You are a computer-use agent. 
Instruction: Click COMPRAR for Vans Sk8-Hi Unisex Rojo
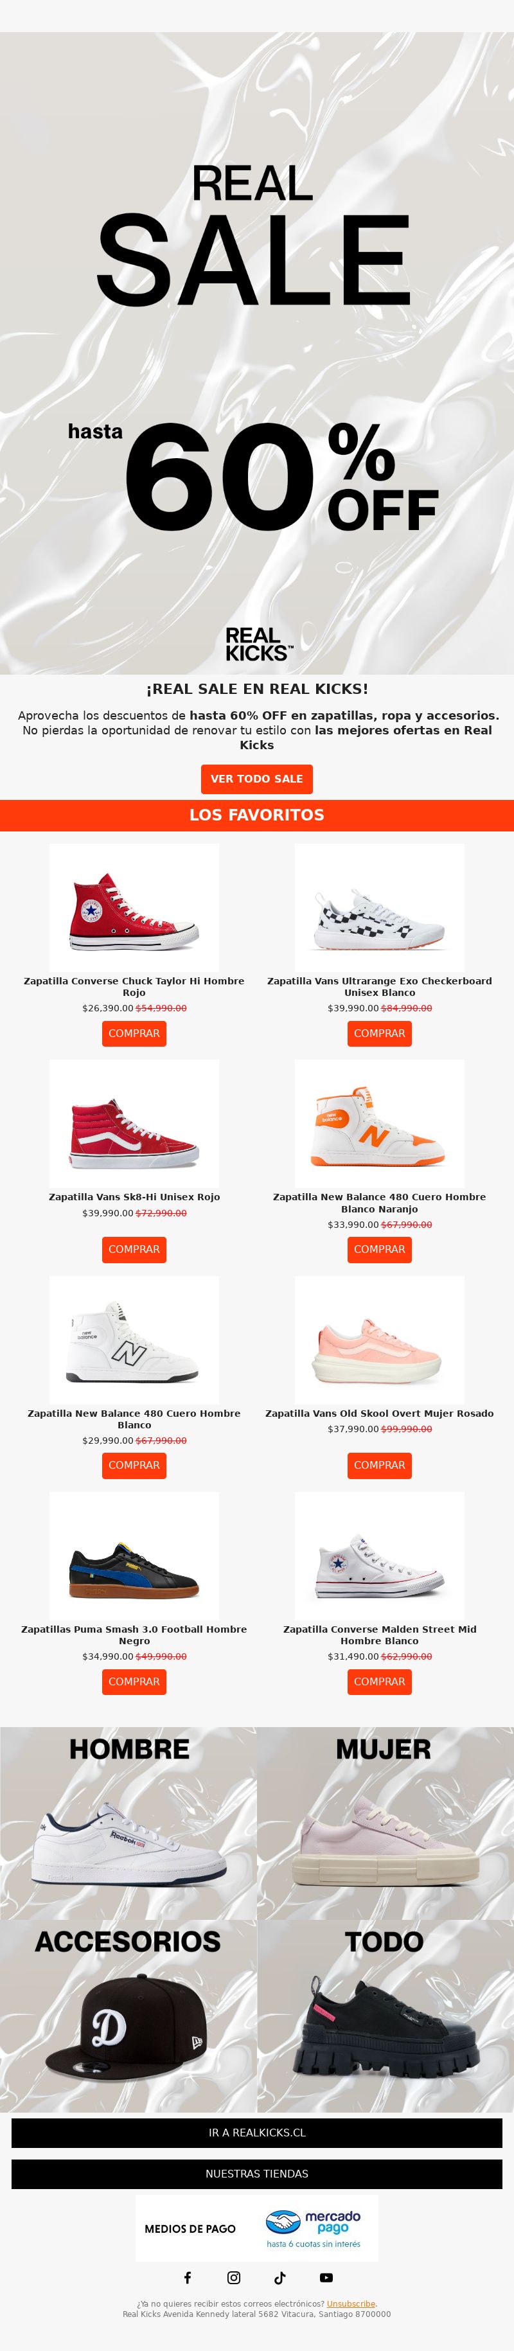click(134, 1250)
